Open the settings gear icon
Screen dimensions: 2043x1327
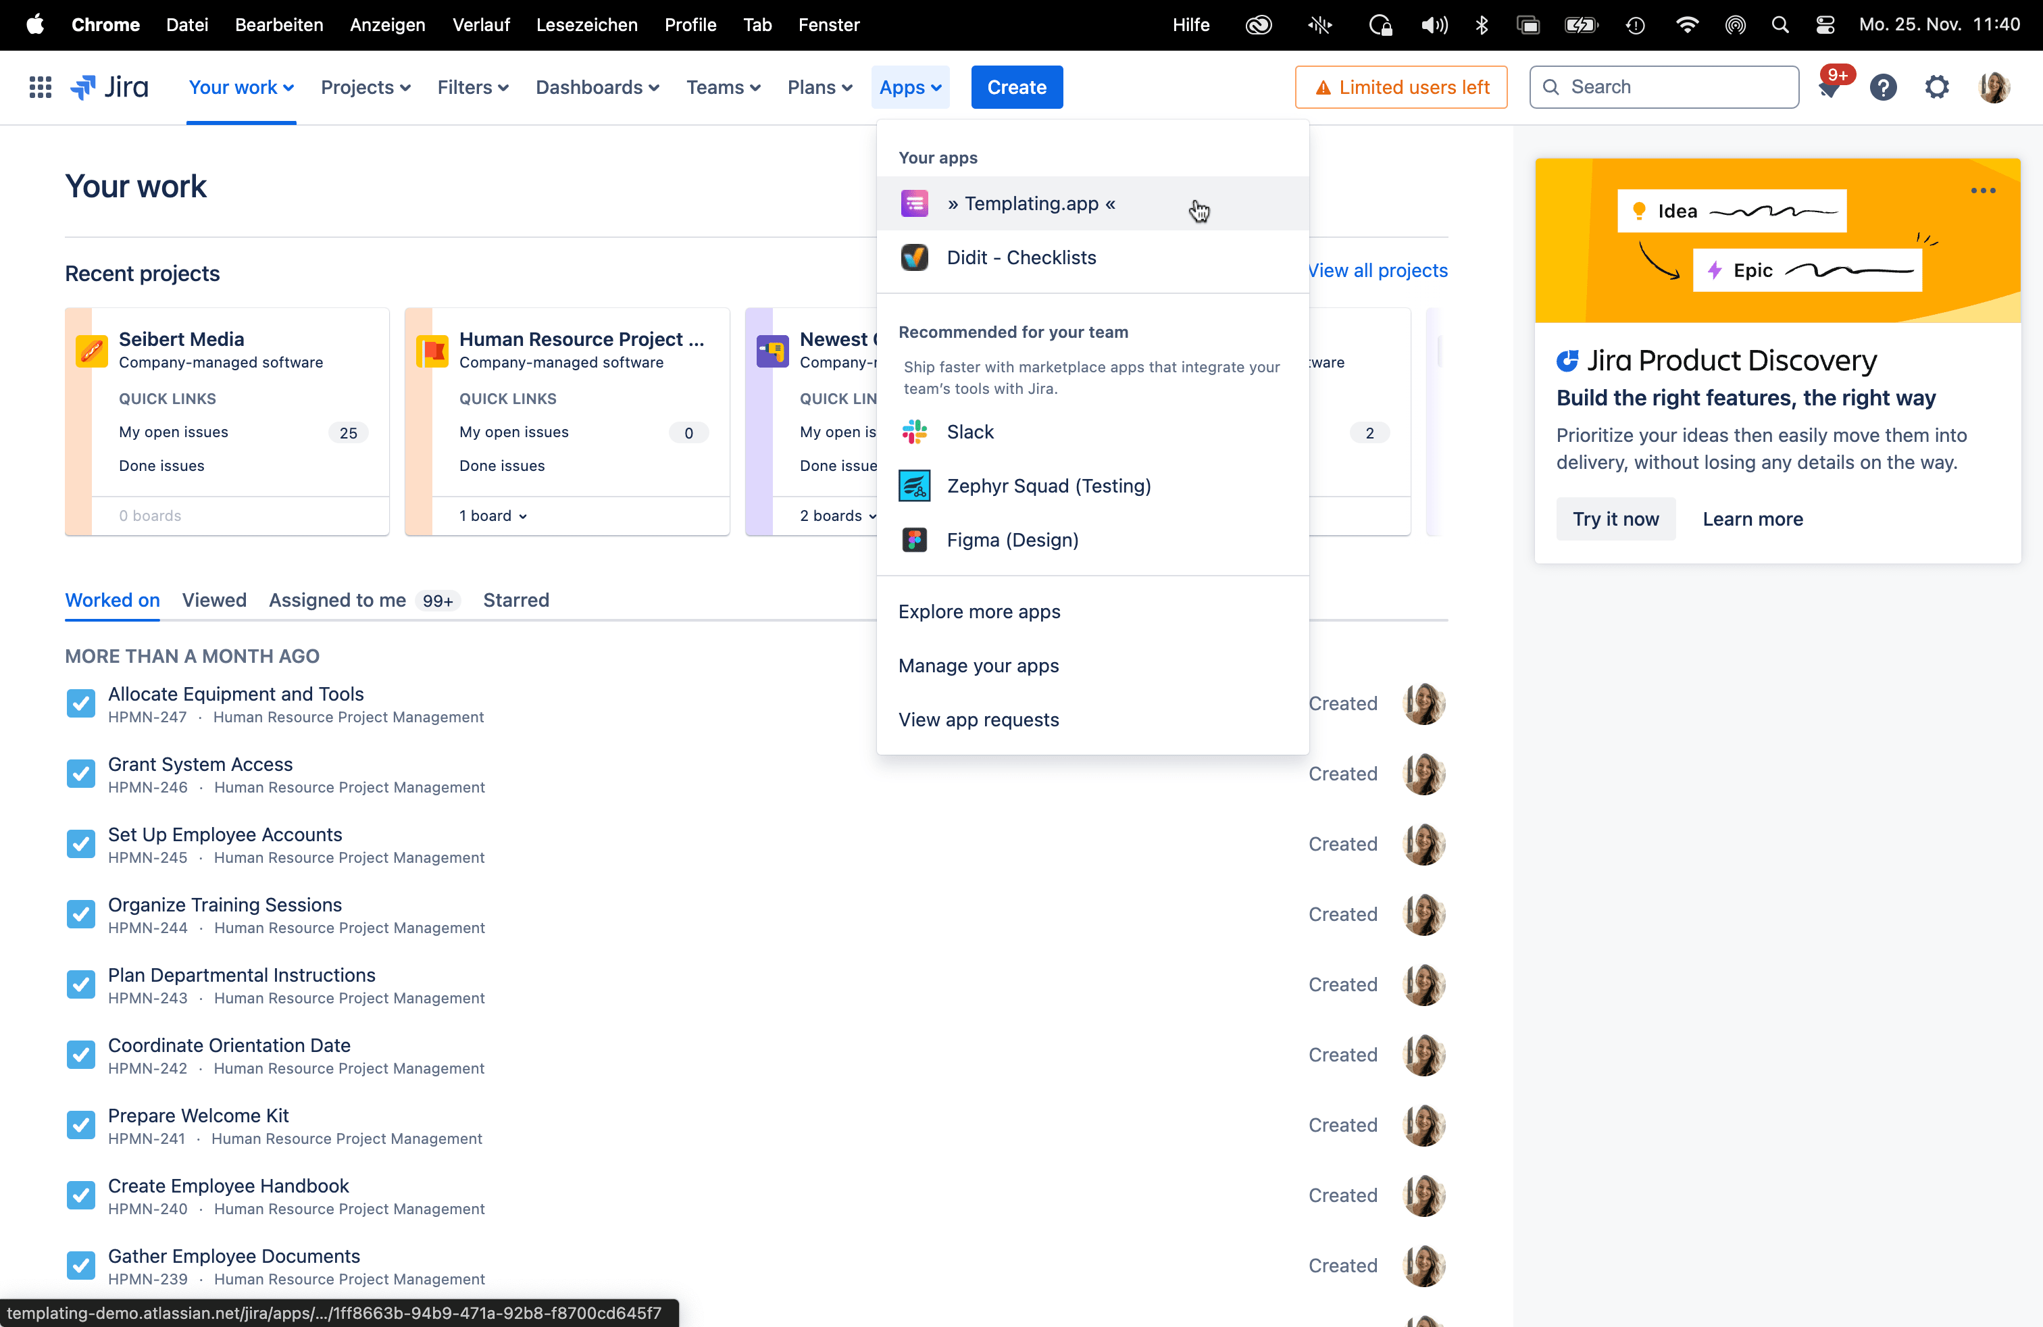click(x=1936, y=88)
